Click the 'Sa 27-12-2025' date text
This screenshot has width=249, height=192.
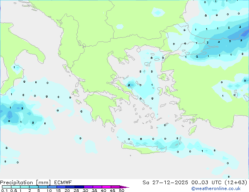pos(165,183)
